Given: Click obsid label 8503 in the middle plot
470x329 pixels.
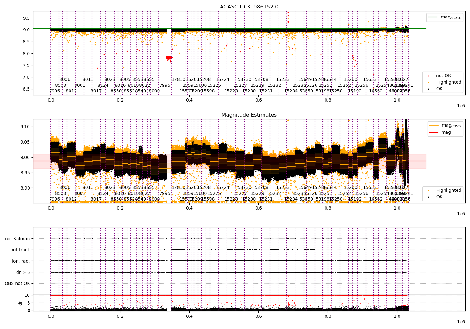Looking at the screenshot, I should (61, 193).
